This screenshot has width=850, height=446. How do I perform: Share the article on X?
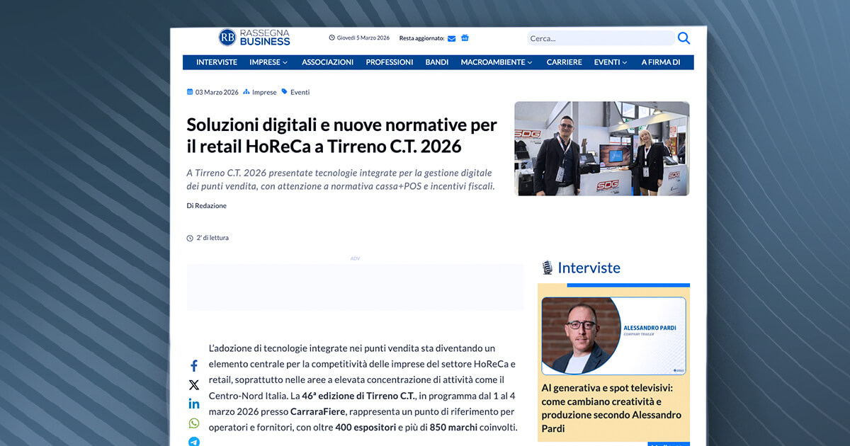[194, 385]
